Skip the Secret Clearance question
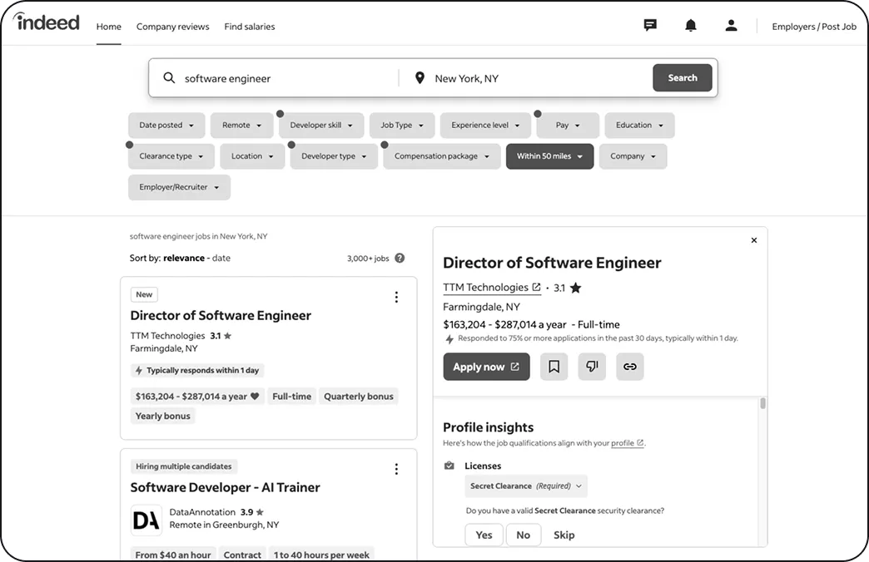The width and height of the screenshot is (869, 562). (564, 535)
